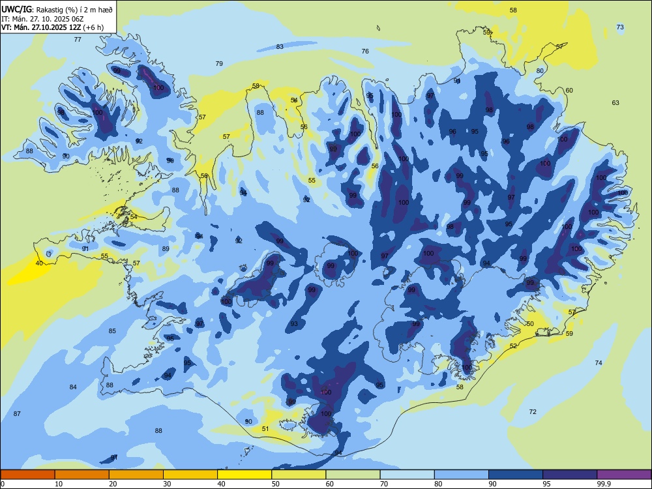Click the 20–30 amber legend swatch
The width and height of the screenshot is (652, 489).
point(136,475)
